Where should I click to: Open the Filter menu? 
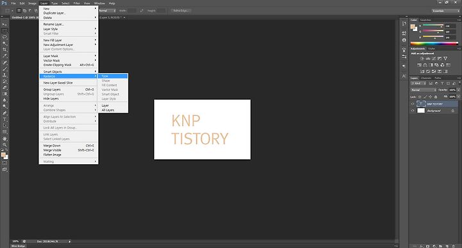76,3
